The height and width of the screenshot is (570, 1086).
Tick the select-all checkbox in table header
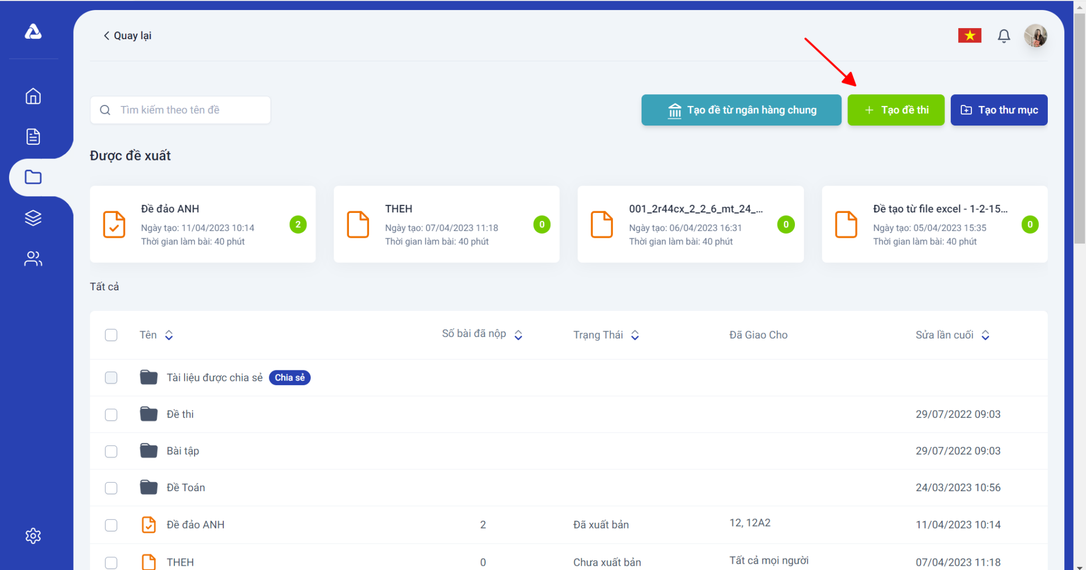(x=111, y=335)
